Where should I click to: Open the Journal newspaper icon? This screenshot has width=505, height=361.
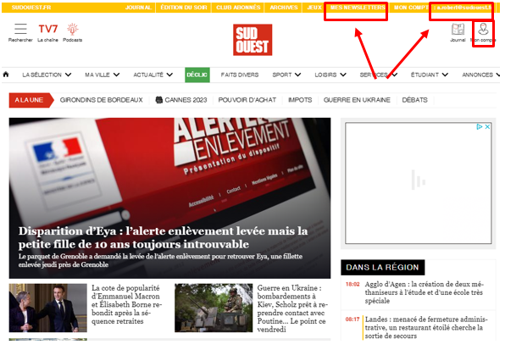point(458,30)
